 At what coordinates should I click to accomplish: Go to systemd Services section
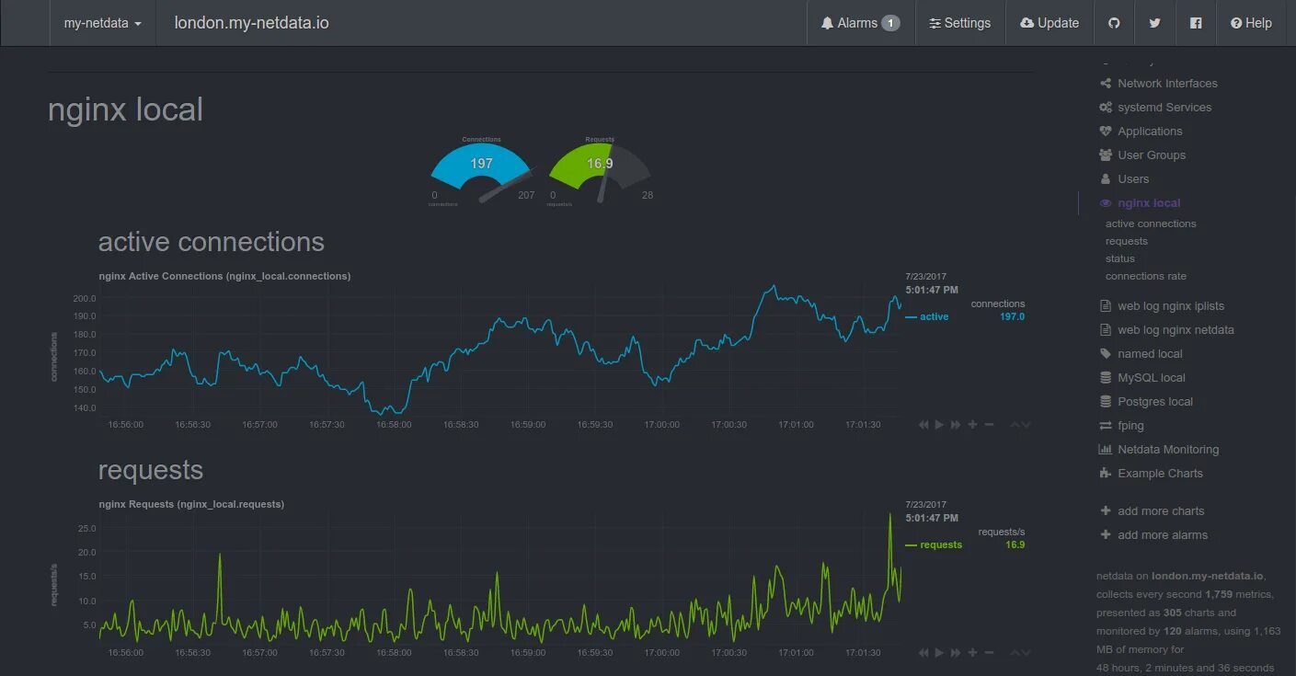[x=1155, y=107]
